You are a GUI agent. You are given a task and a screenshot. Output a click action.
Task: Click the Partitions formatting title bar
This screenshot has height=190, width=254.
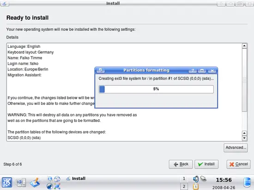[x=146, y=70]
